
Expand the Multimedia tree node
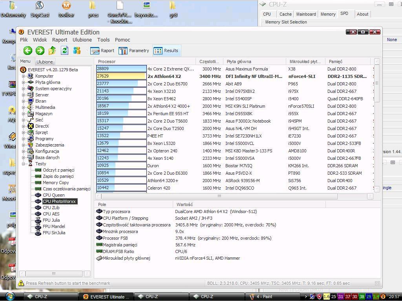[23, 107]
